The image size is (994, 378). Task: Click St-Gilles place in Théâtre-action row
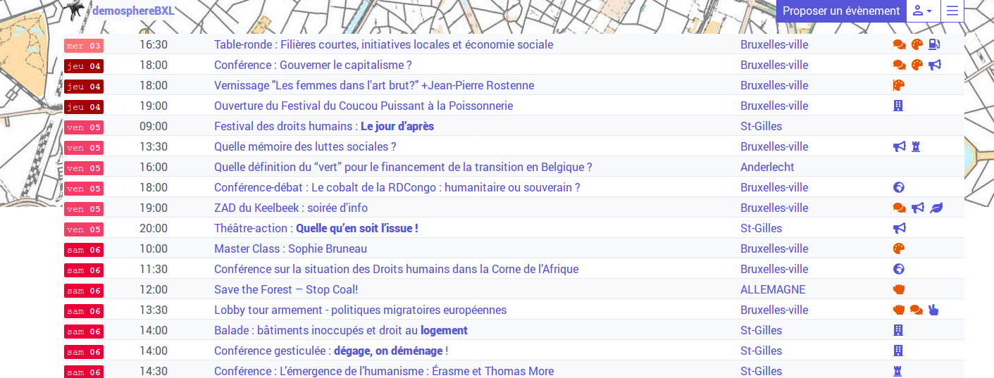coord(761,228)
